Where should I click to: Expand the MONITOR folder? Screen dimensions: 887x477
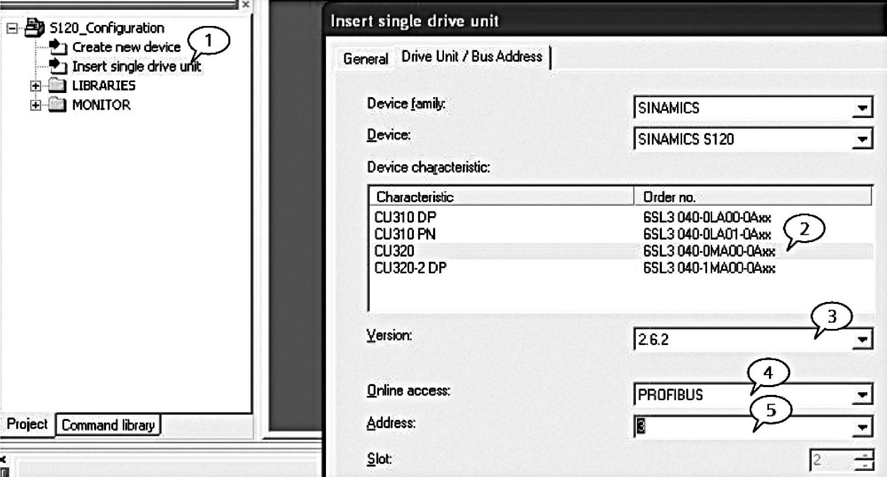35,105
